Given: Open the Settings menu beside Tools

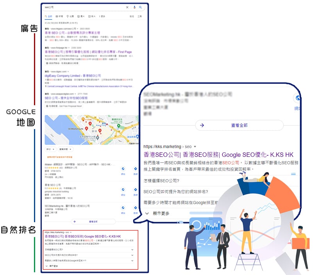Looking at the screenshot, I should tap(132, 16).
